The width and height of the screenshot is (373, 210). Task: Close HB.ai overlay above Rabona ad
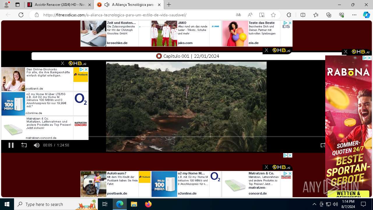[x=346, y=52]
